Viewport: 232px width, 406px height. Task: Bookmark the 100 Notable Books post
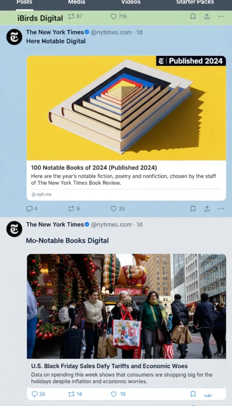click(x=193, y=209)
